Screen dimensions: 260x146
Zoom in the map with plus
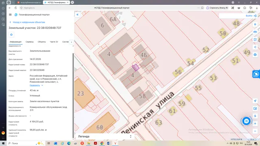(255, 123)
